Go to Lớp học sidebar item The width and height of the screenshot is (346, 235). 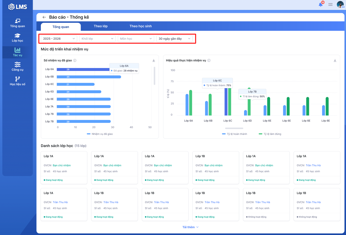coord(18,38)
